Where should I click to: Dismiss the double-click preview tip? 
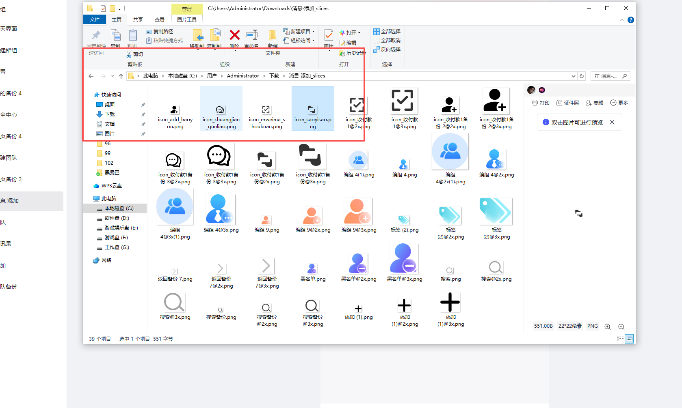(x=612, y=122)
